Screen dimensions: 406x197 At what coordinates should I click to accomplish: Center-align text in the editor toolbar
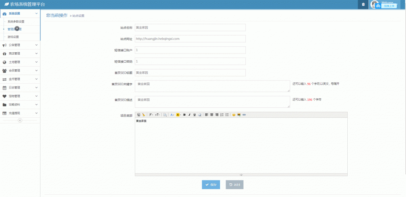coord(212,115)
